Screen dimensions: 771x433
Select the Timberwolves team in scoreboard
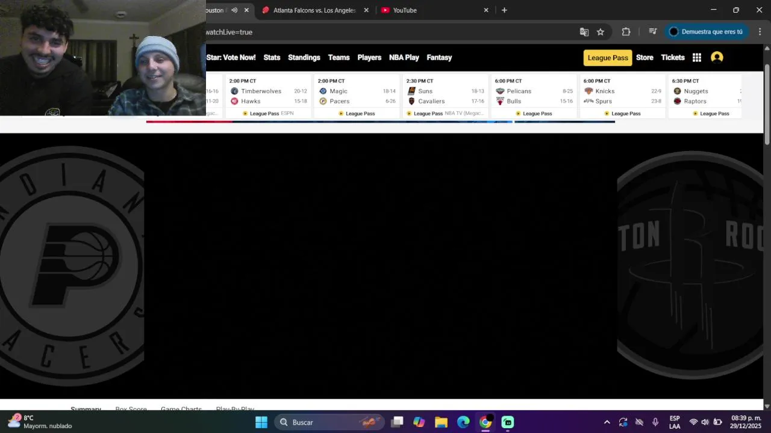tap(261, 91)
